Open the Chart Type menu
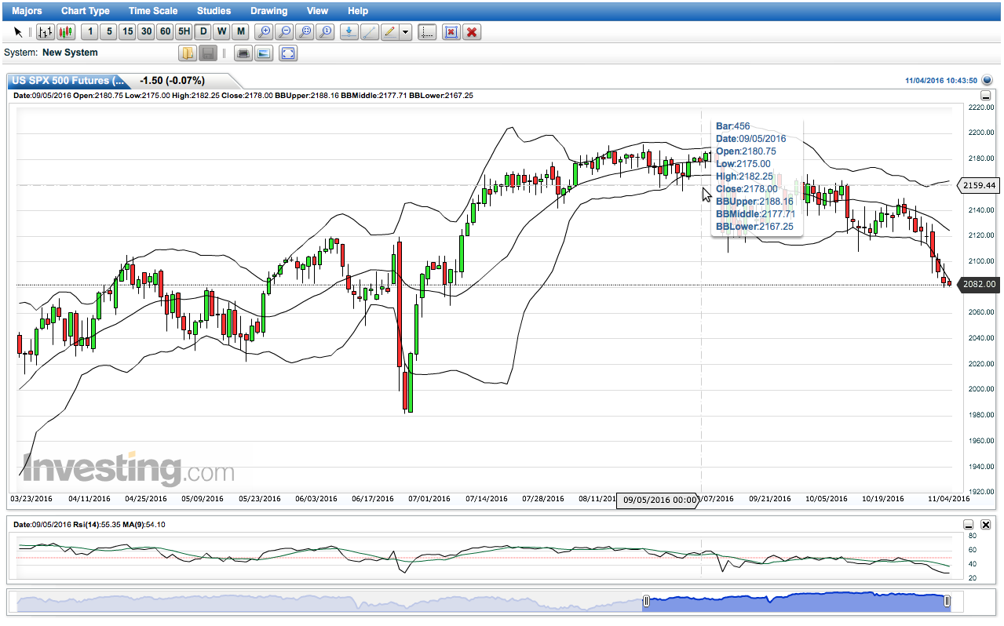The height and width of the screenshot is (626, 1004). click(86, 11)
